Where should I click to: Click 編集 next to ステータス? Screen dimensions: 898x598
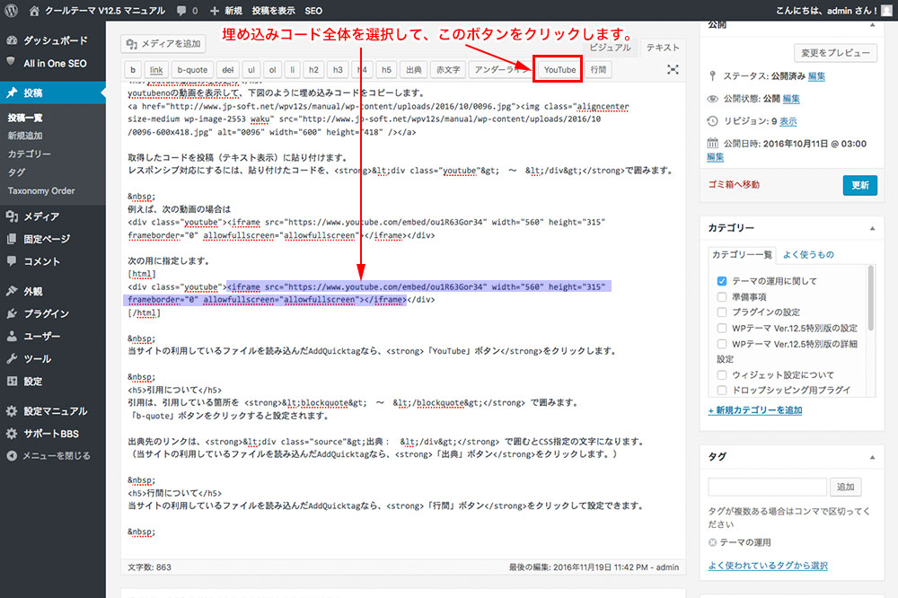[x=816, y=76]
